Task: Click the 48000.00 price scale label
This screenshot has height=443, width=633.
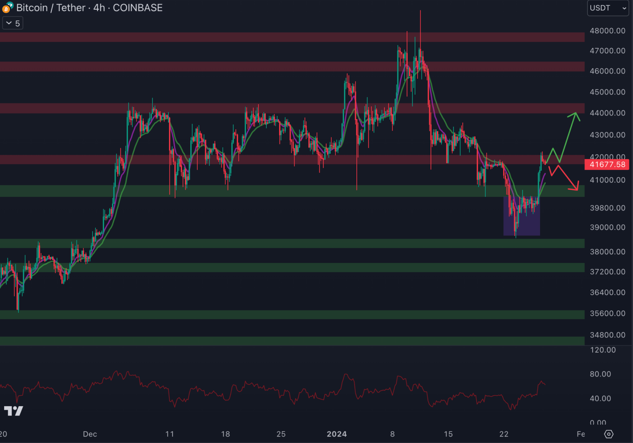Action: point(607,31)
